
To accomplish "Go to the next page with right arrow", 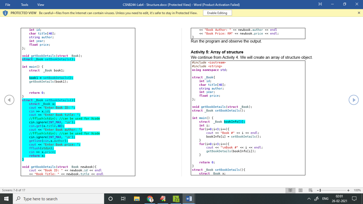I will pyautogui.click(x=354, y=100).
